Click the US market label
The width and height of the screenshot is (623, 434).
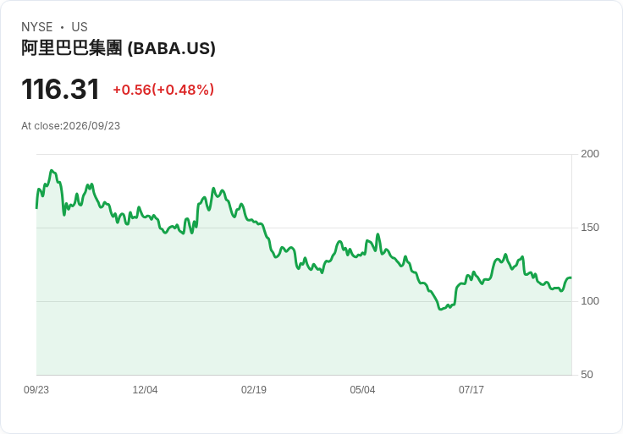coord(80,27)
